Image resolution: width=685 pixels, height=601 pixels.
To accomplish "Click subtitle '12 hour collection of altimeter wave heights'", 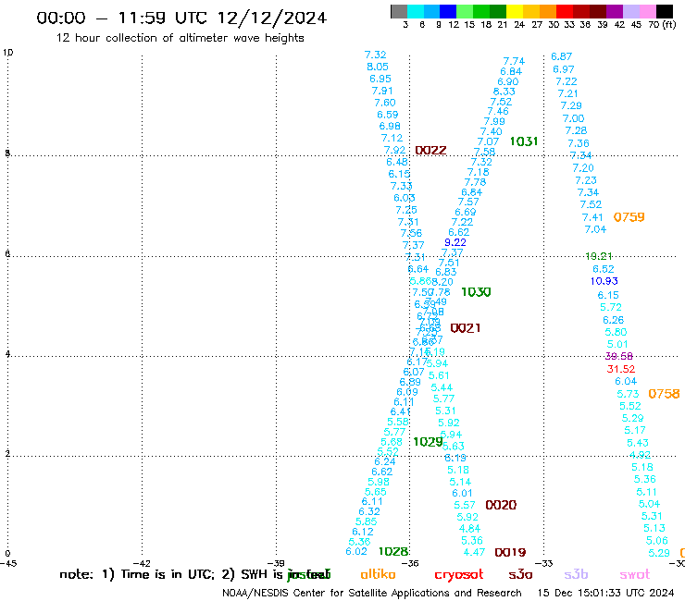I will (180, 38).
